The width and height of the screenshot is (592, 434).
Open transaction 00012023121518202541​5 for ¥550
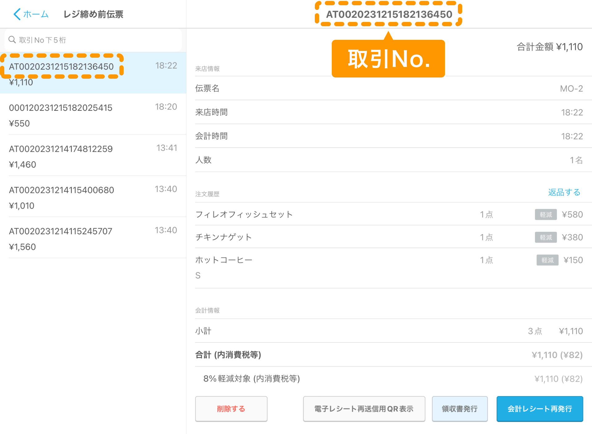[93, 115]
